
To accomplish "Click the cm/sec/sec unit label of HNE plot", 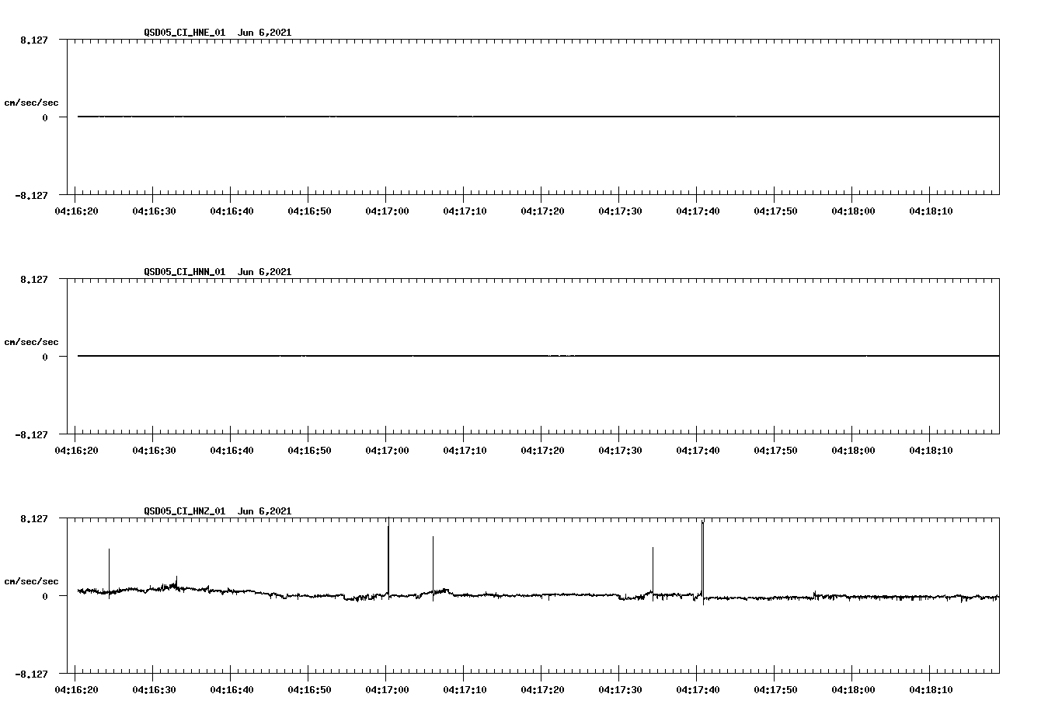I will pos(32,103).
